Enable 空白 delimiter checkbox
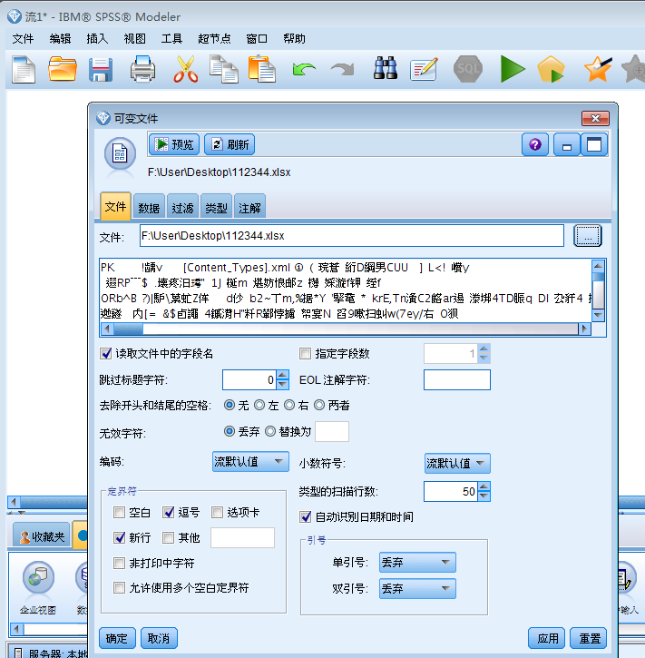This screenshot has width=645, height=658. pyautogui.click(x=119, y=512)
